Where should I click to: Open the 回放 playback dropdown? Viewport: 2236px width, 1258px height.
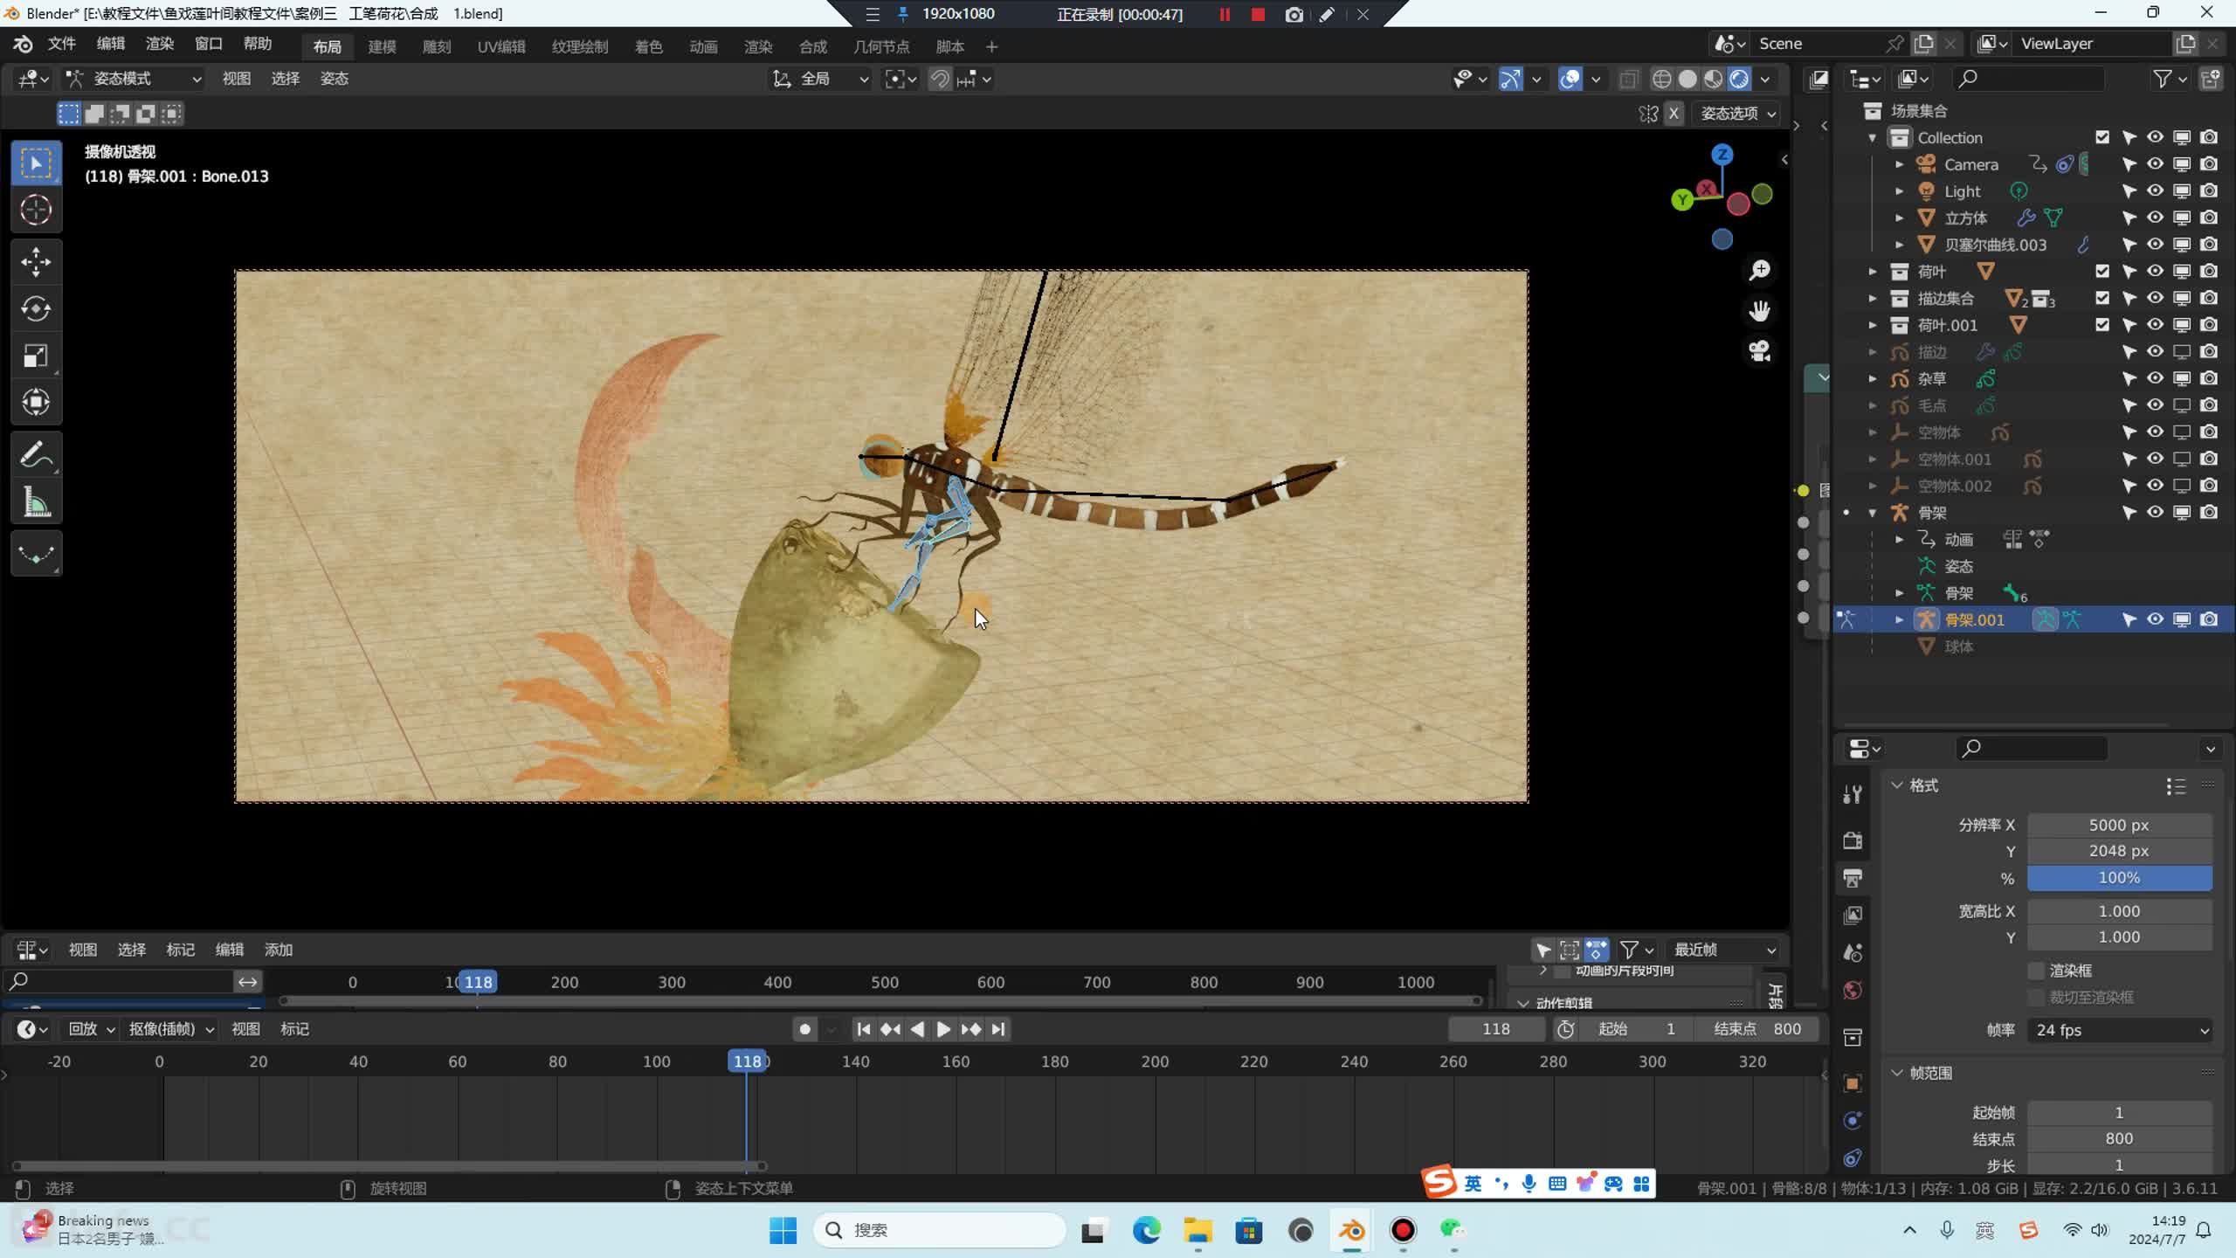pyautogui.click(x=92, y=1029)
